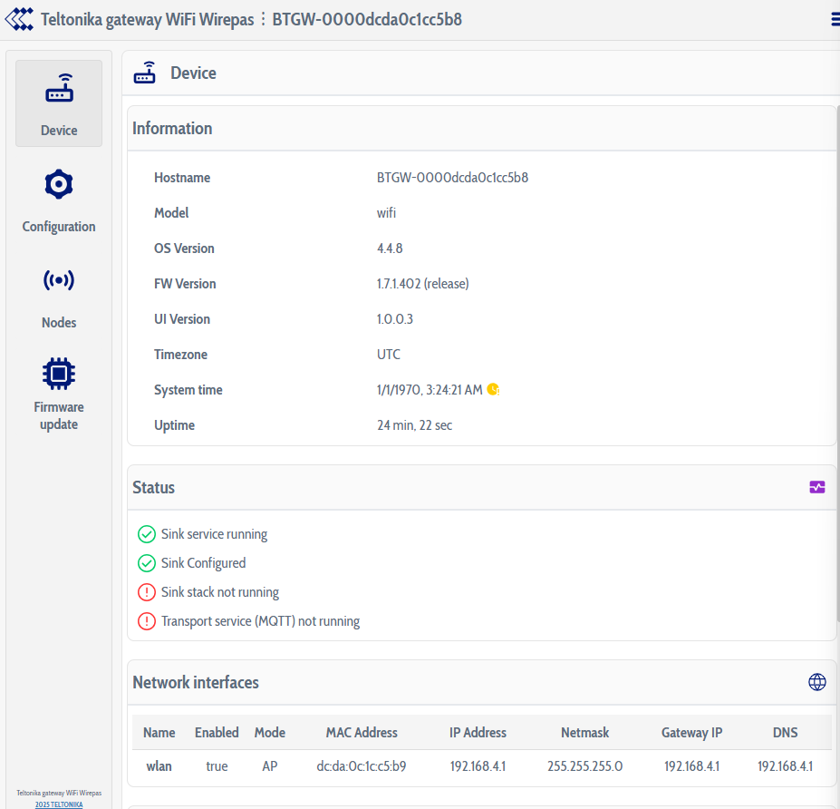840x809 pixels.
Task: Open the Device sidebar tab
Action: 59,103
